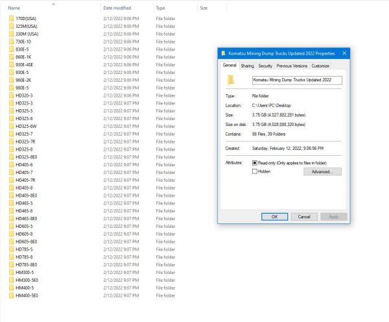Click folder icon for 930E-5

pyautogui.click(x=12, y=72)
